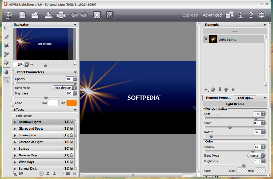Click the zoom out minus button
Image resolution: width=273 pixels, height=179 pixels.
point(32,65)
